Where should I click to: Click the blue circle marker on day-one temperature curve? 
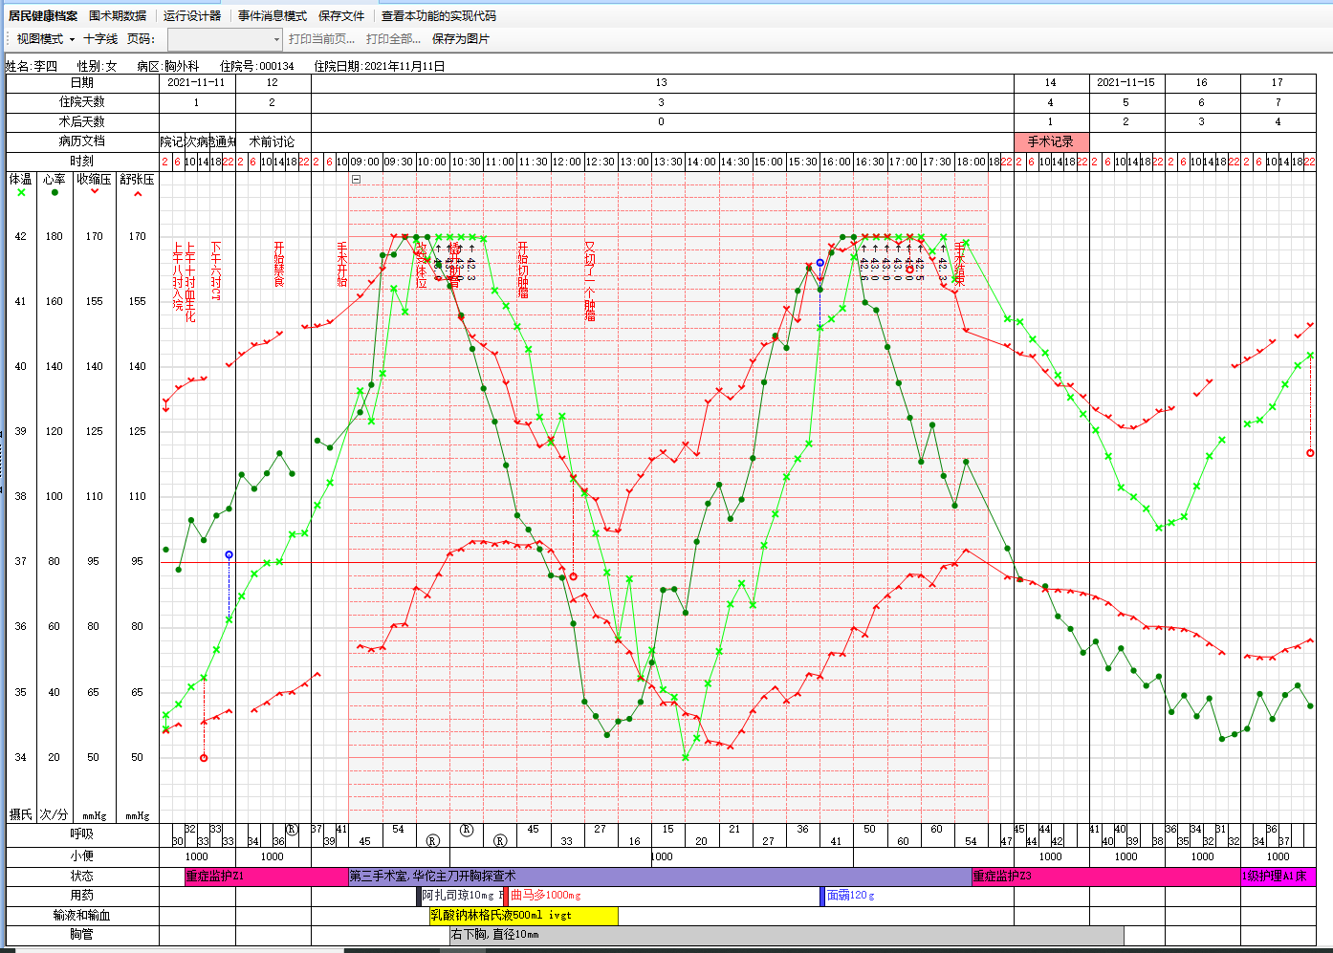tap(229, 555)
